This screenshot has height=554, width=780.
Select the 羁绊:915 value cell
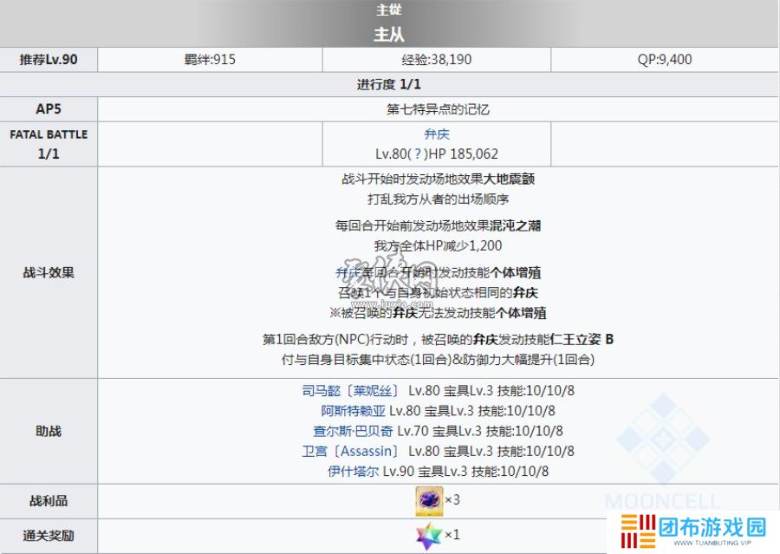pyautogui.click(x=210, y=60)
